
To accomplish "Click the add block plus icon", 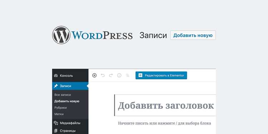I will tap(94, 75).
